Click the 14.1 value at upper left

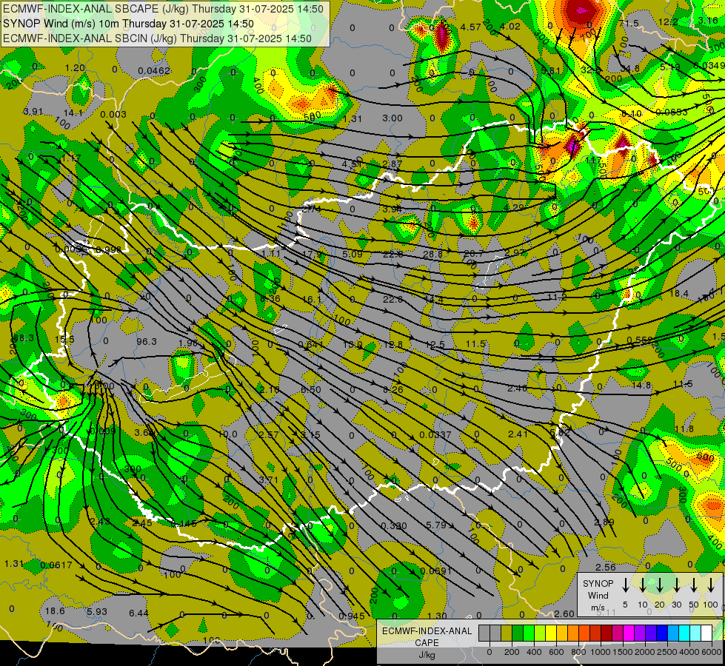[73, 112]
